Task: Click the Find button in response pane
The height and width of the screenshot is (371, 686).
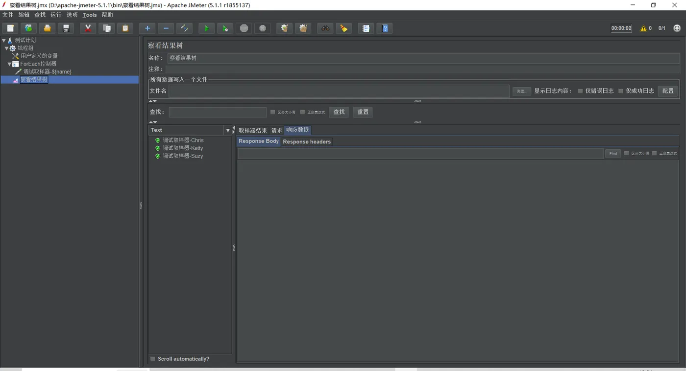Action: click(613, 153)
